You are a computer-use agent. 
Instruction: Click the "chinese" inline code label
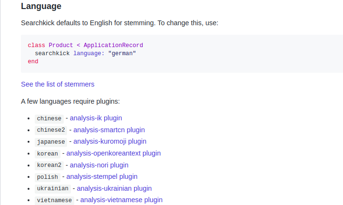coord(49,118)
